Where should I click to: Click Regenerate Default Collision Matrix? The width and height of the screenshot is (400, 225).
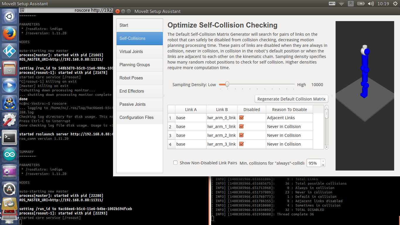click(291, 99)
